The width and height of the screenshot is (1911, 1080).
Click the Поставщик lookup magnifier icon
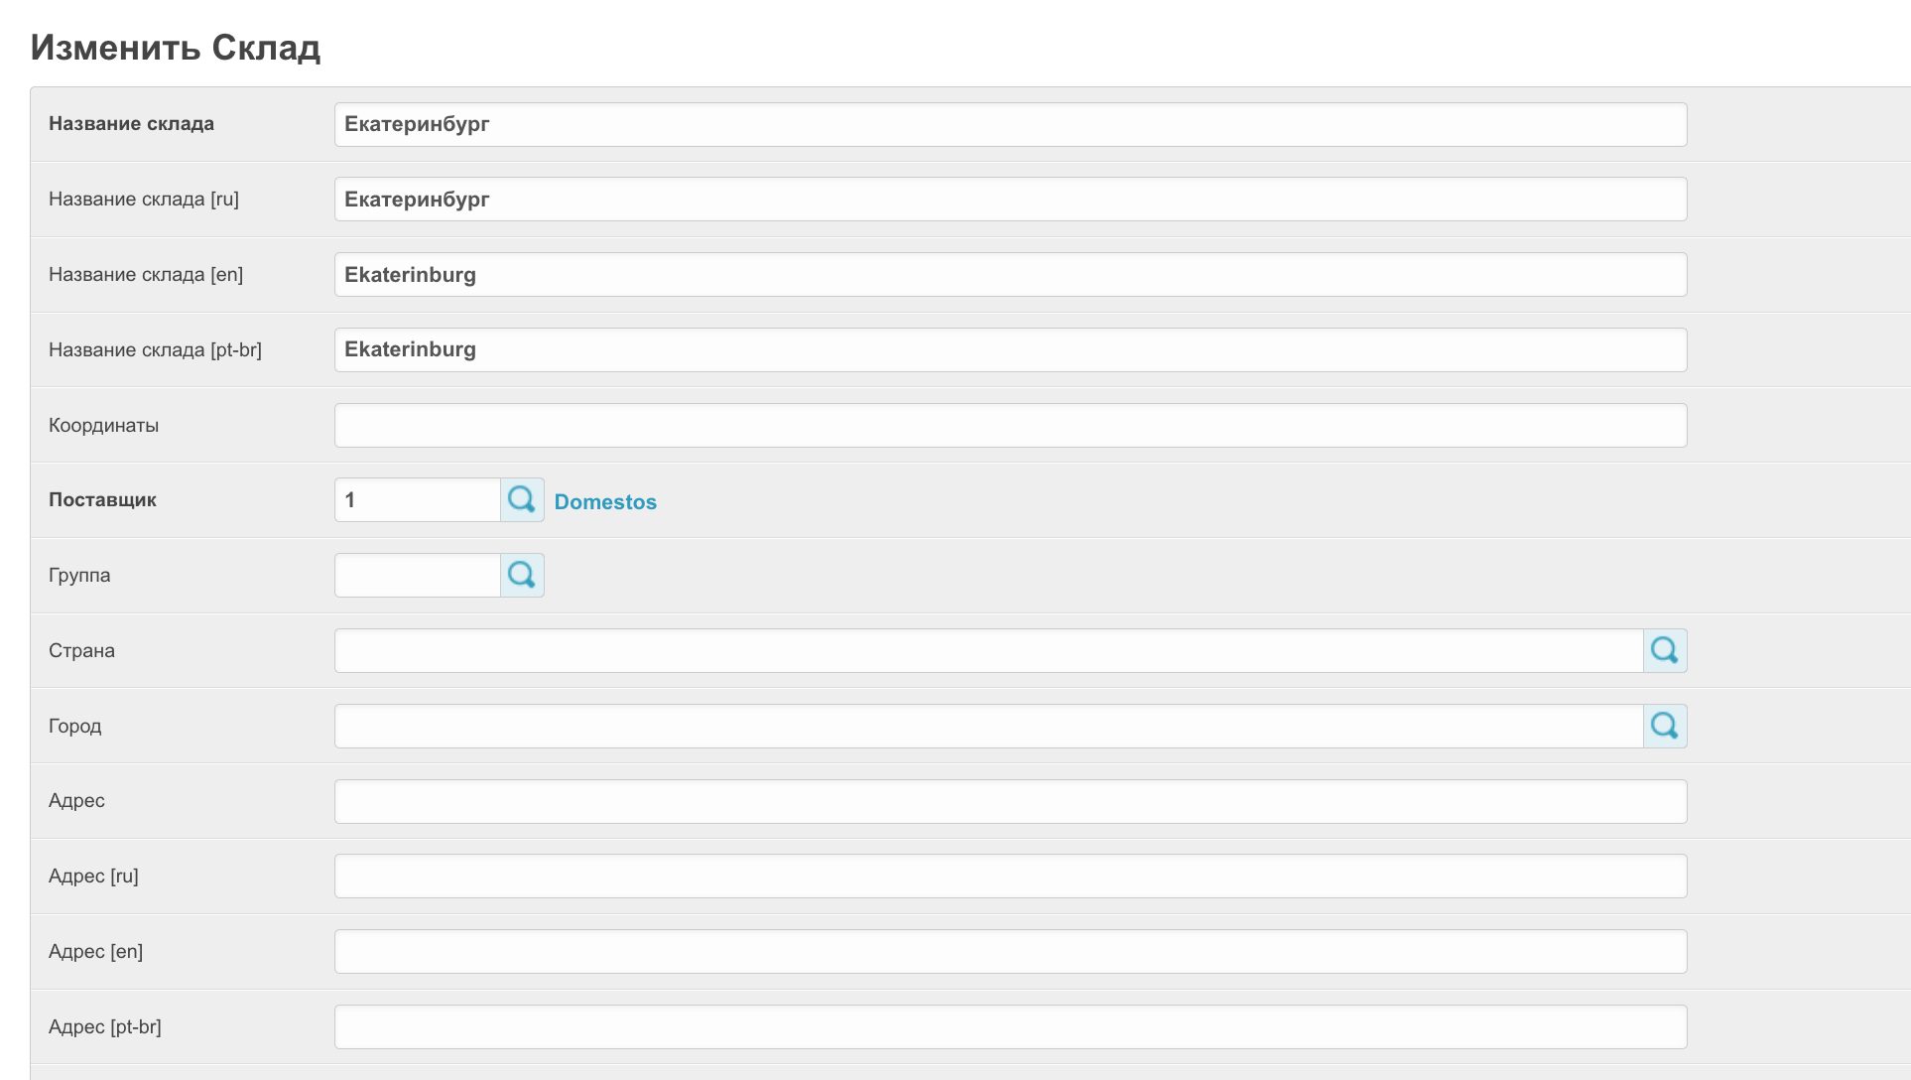pos(522,500)
